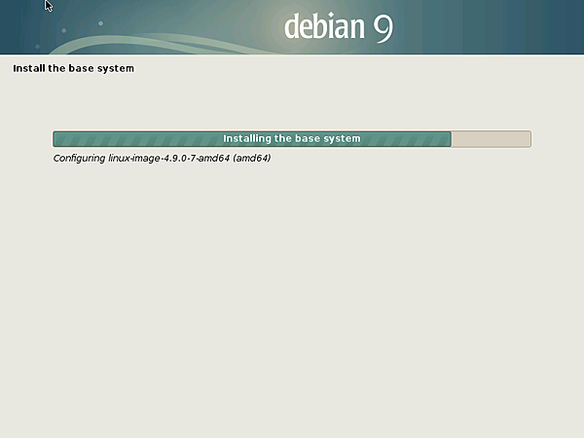Click the Installing the base system progress bar
Screen dimensions: 584x438
(x=292, y=139)
